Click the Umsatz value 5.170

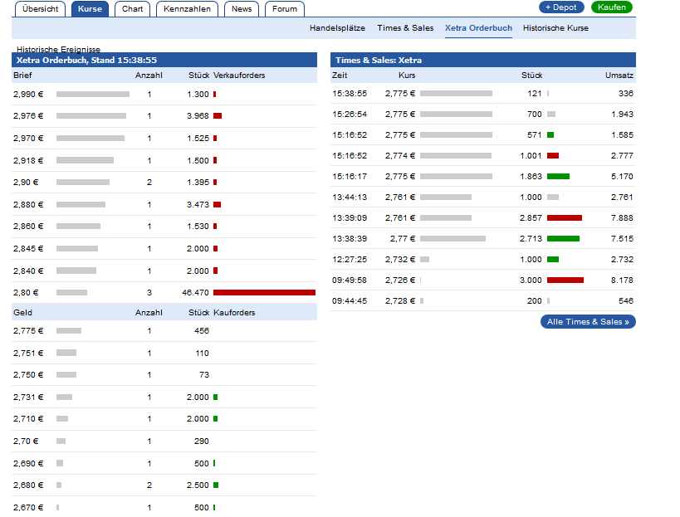pos(622,177)
